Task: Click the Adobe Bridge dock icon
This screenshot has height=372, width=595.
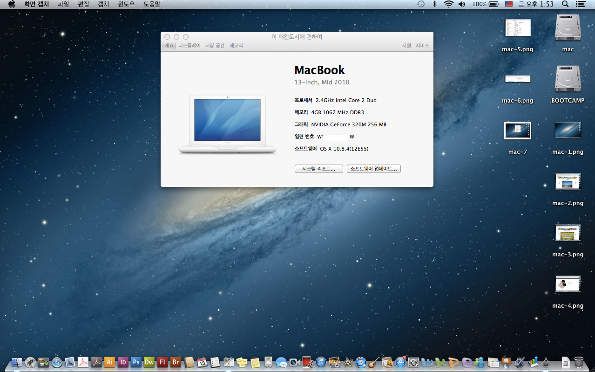Action: (x=176, y=362)
